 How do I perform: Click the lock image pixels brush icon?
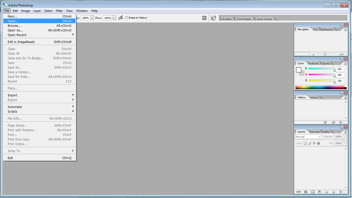click(x=310, y=143)
